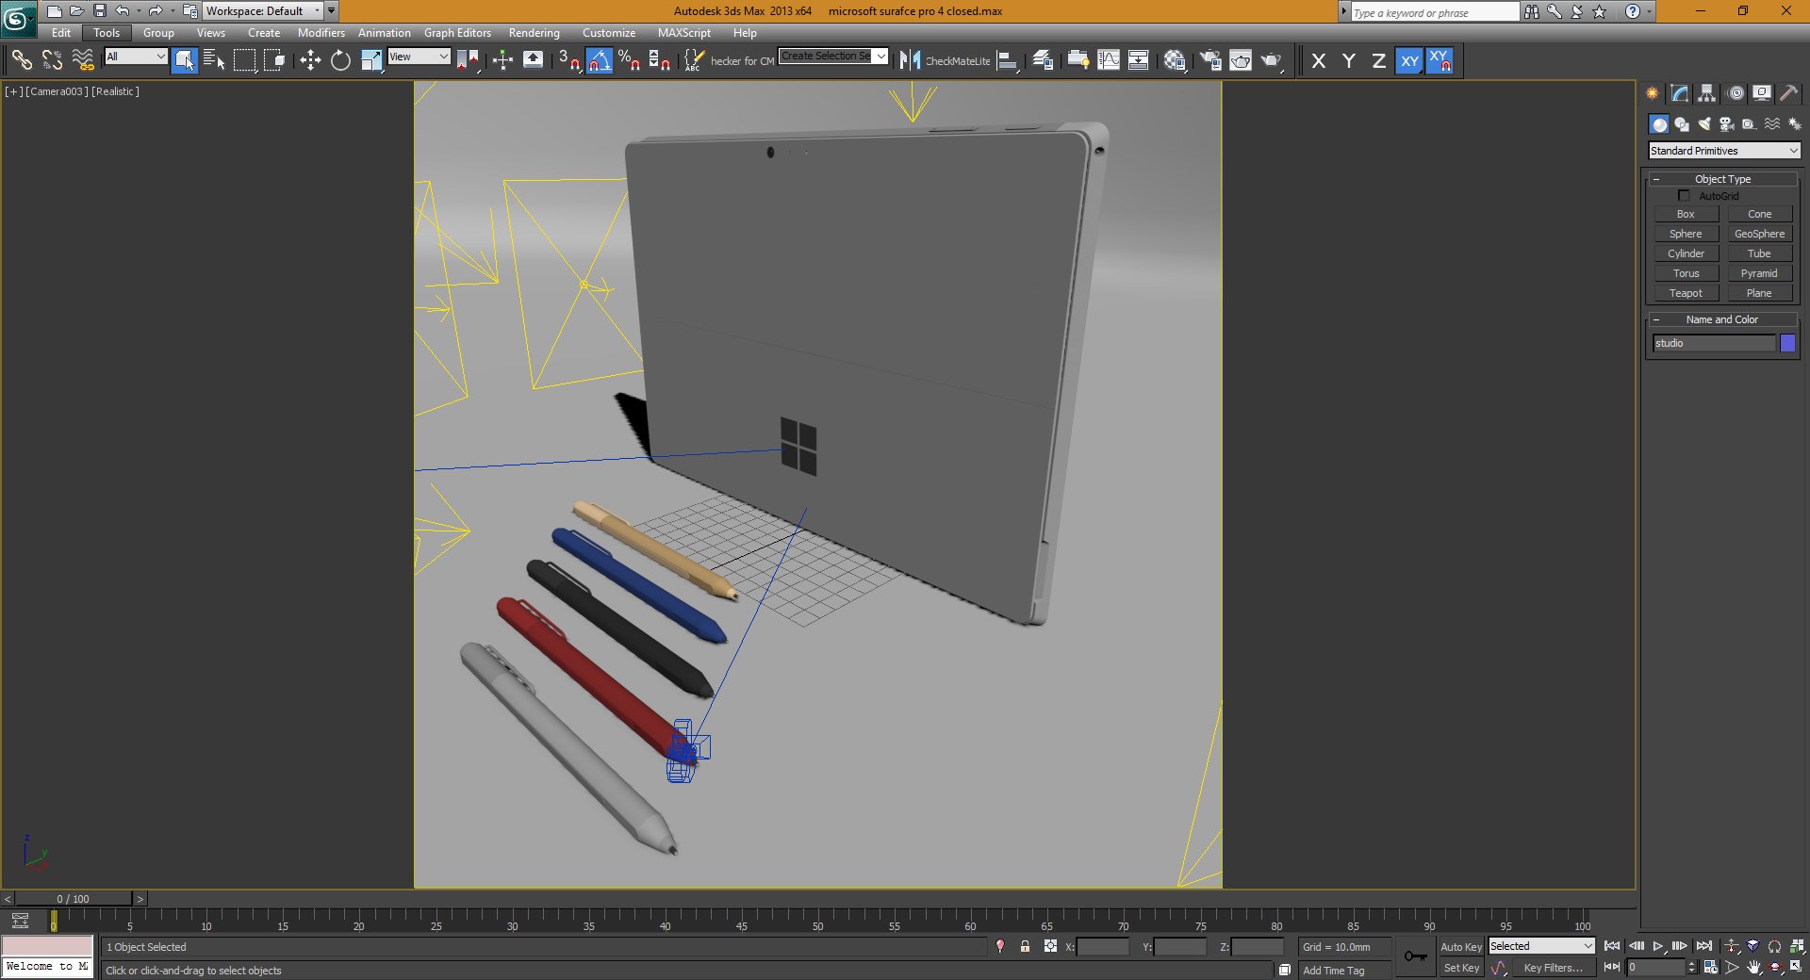Click the Key Filters button
The width and height of the screenshot is (1810, 980).
click(x=1553, y=968)
